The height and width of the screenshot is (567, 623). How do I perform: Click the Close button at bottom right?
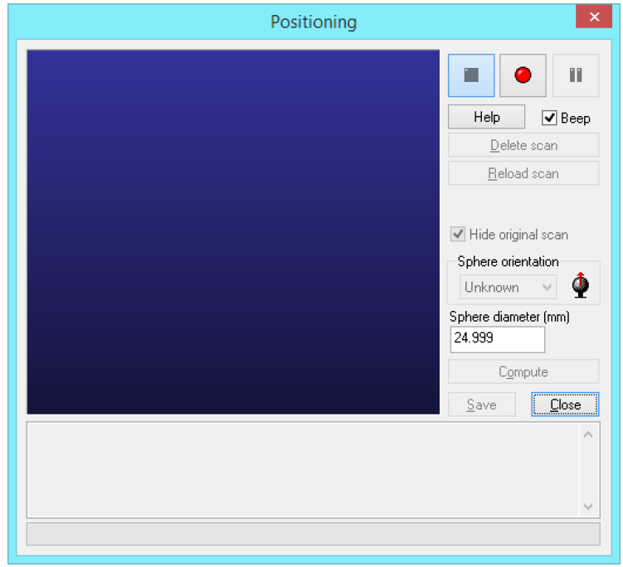[x=565, y=405]
